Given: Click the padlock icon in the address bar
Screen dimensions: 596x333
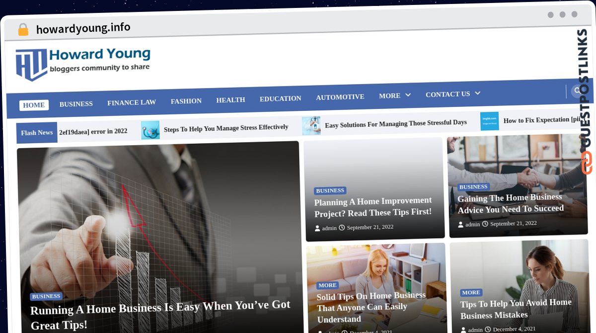Looking at the screenshot, I should 23,29.
